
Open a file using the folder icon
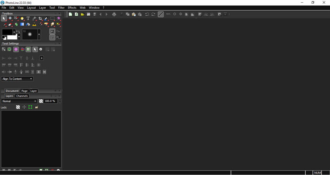pos(82,14)
